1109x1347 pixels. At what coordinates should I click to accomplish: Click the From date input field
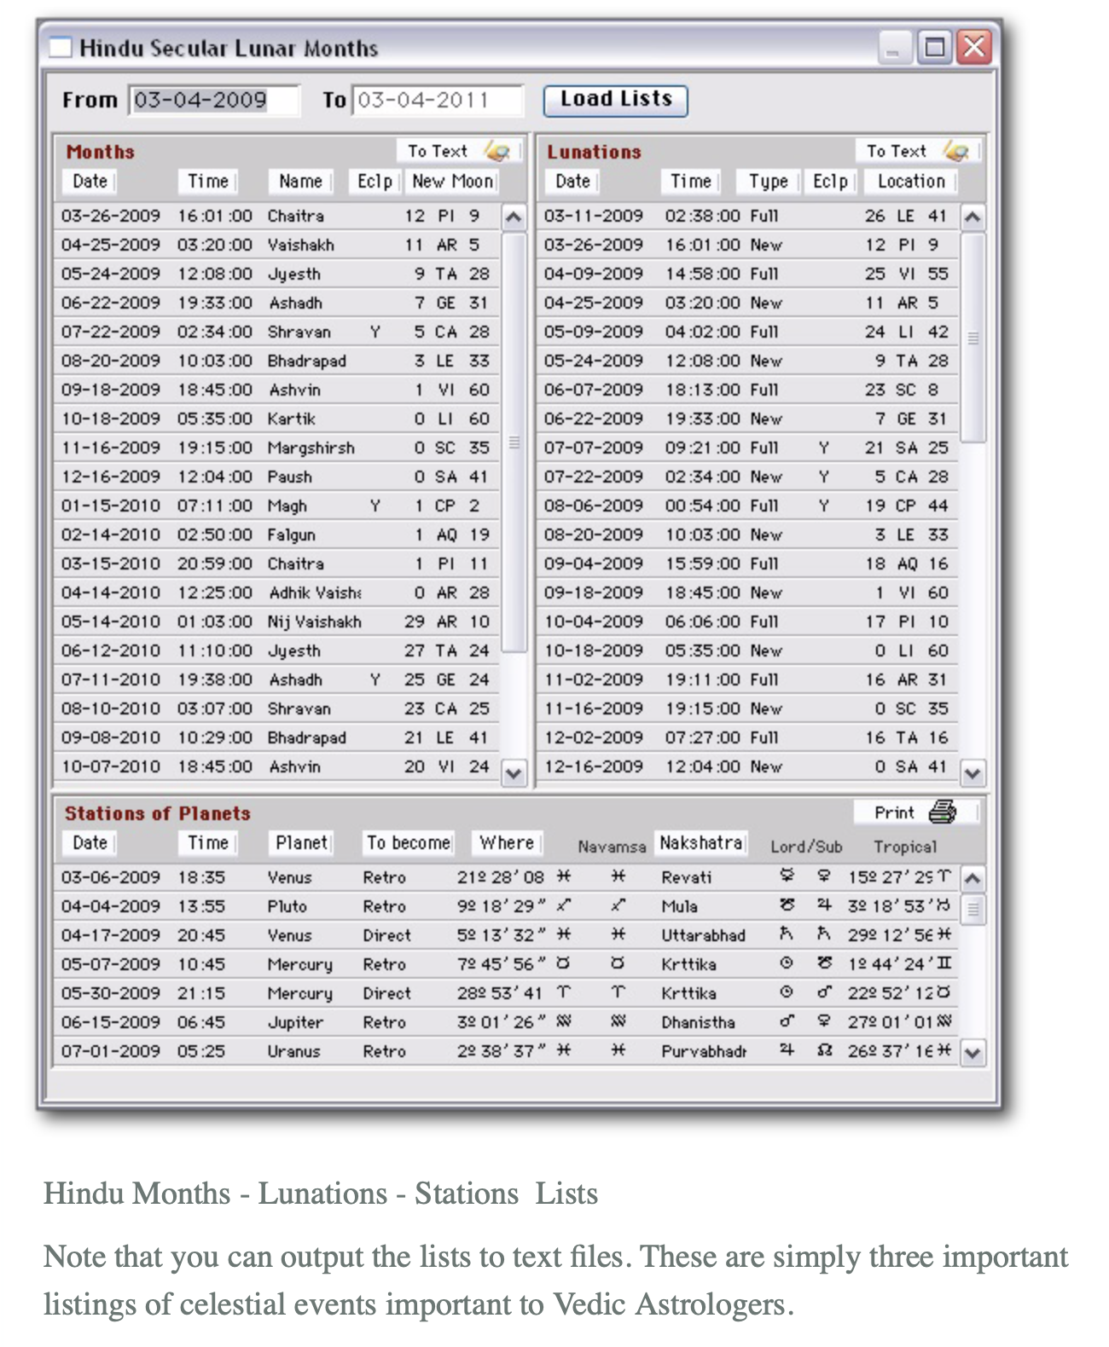click(213, 101)
